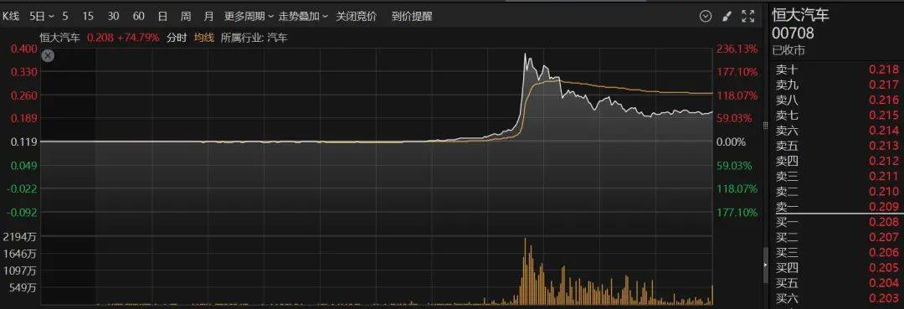Select the 60 minute period tab
The width and height of the screenshot is (904, 309).
[138, 16]
